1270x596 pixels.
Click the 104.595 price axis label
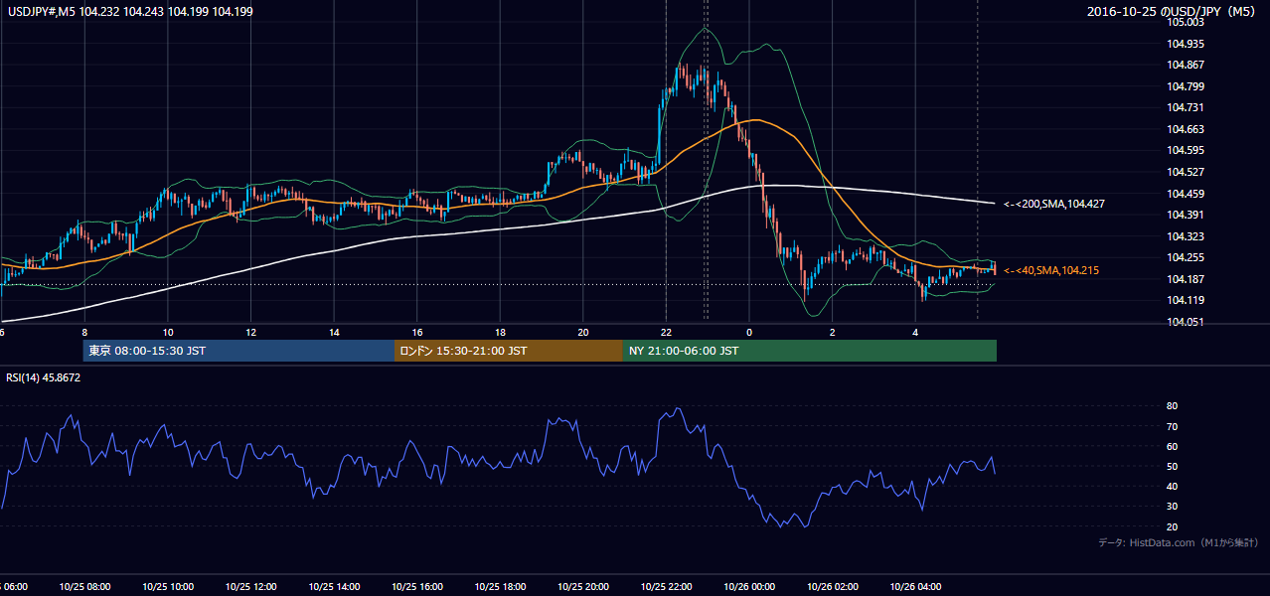point(1188,151)
